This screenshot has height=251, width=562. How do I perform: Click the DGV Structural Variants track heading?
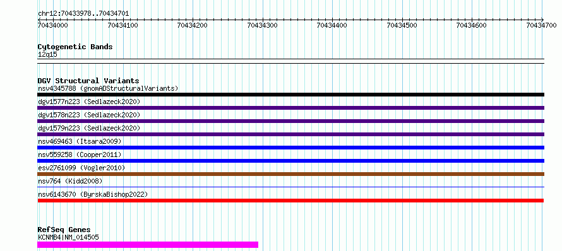coord(88,81)
